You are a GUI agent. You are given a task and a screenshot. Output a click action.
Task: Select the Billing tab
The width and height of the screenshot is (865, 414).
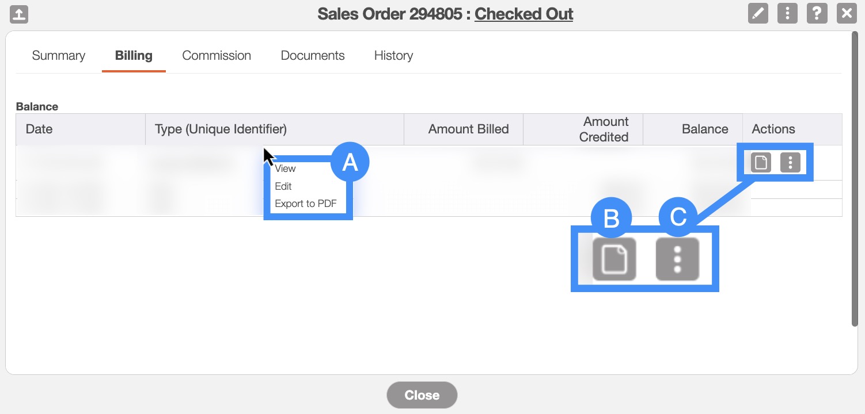(x=134, y=56)
